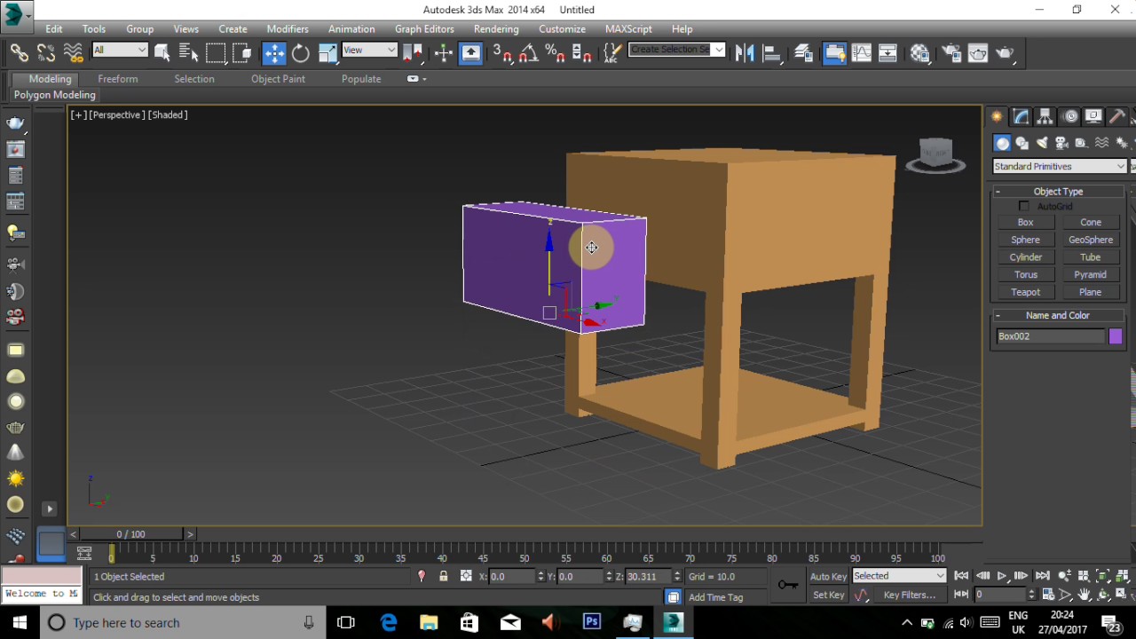Click the Unlink Selection icon

46,53
